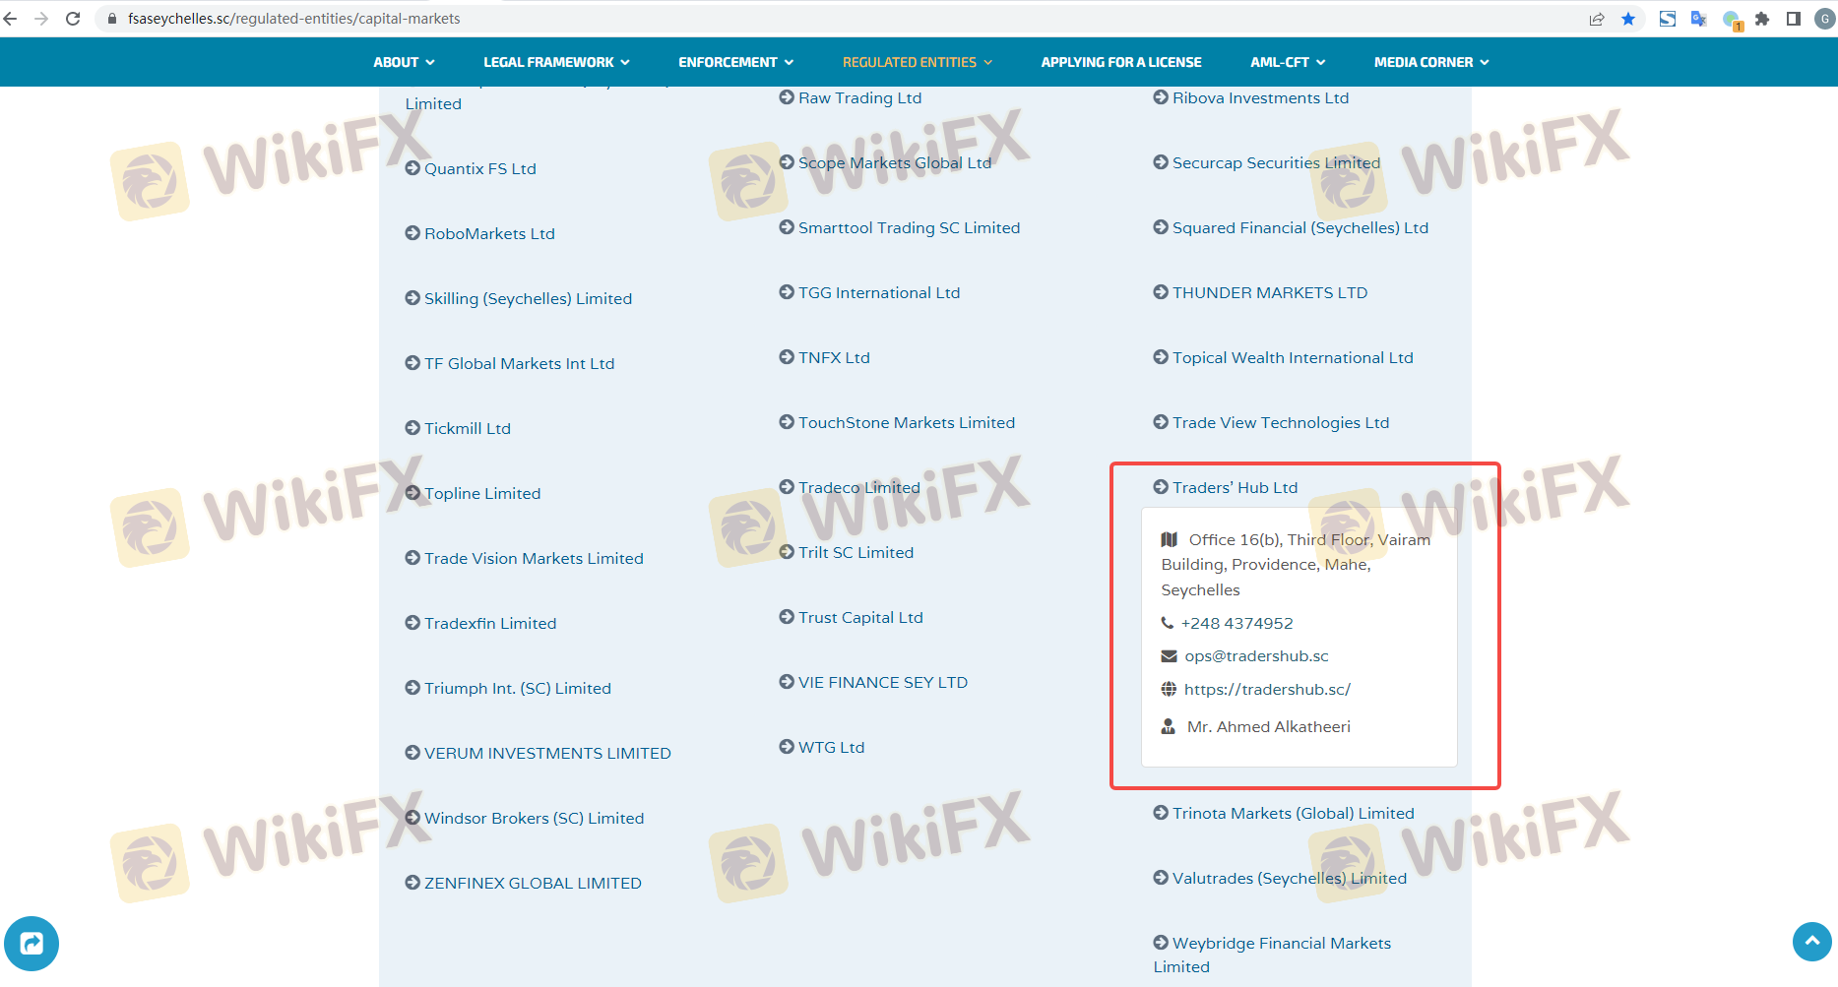1838x987 pixels.
Task: Open the LEGAL FRAMEWORK dropdown
Action: tap(556, 62)
